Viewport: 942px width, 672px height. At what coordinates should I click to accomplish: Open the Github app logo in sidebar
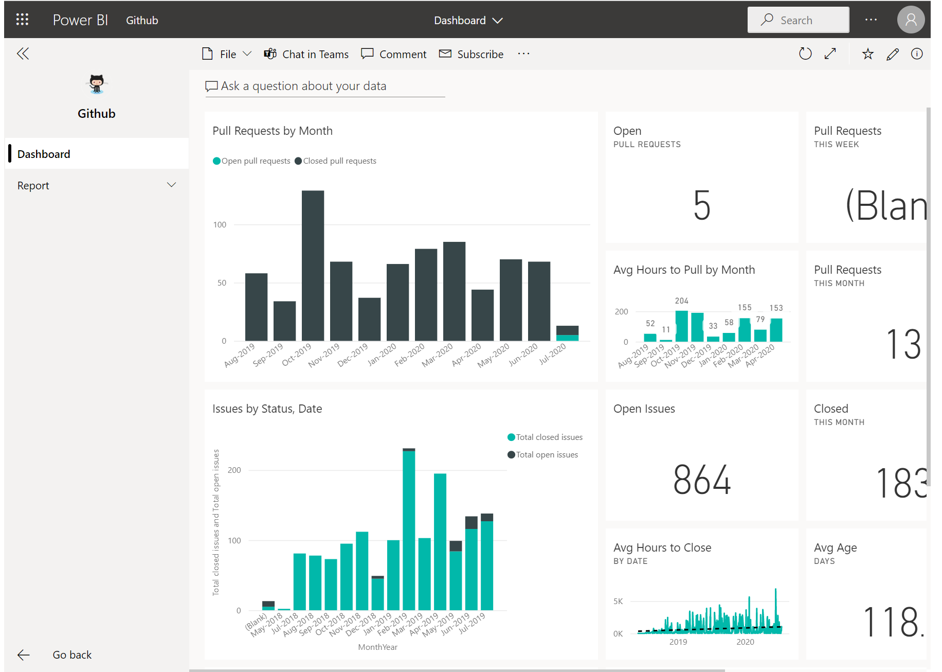(97, 84)
